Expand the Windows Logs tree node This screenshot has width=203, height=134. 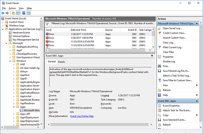(3, 25)
